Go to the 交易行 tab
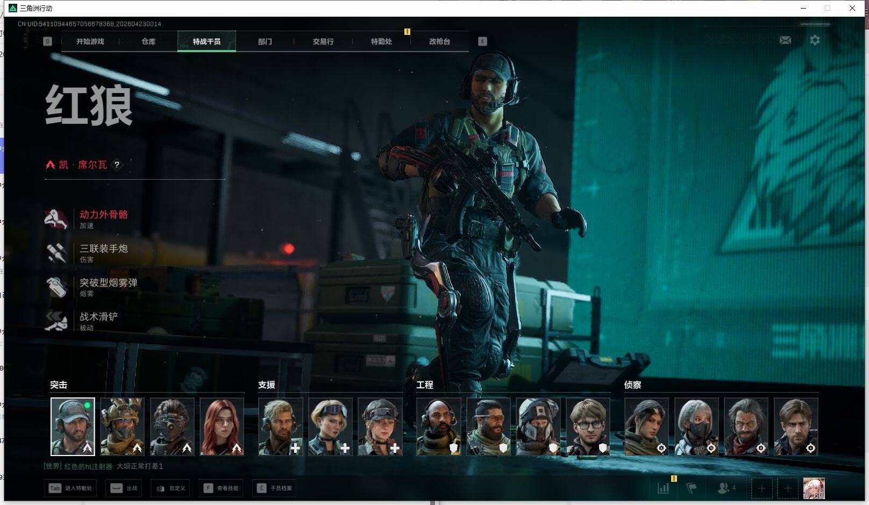869x505 pixels. [x=323, y=41]
